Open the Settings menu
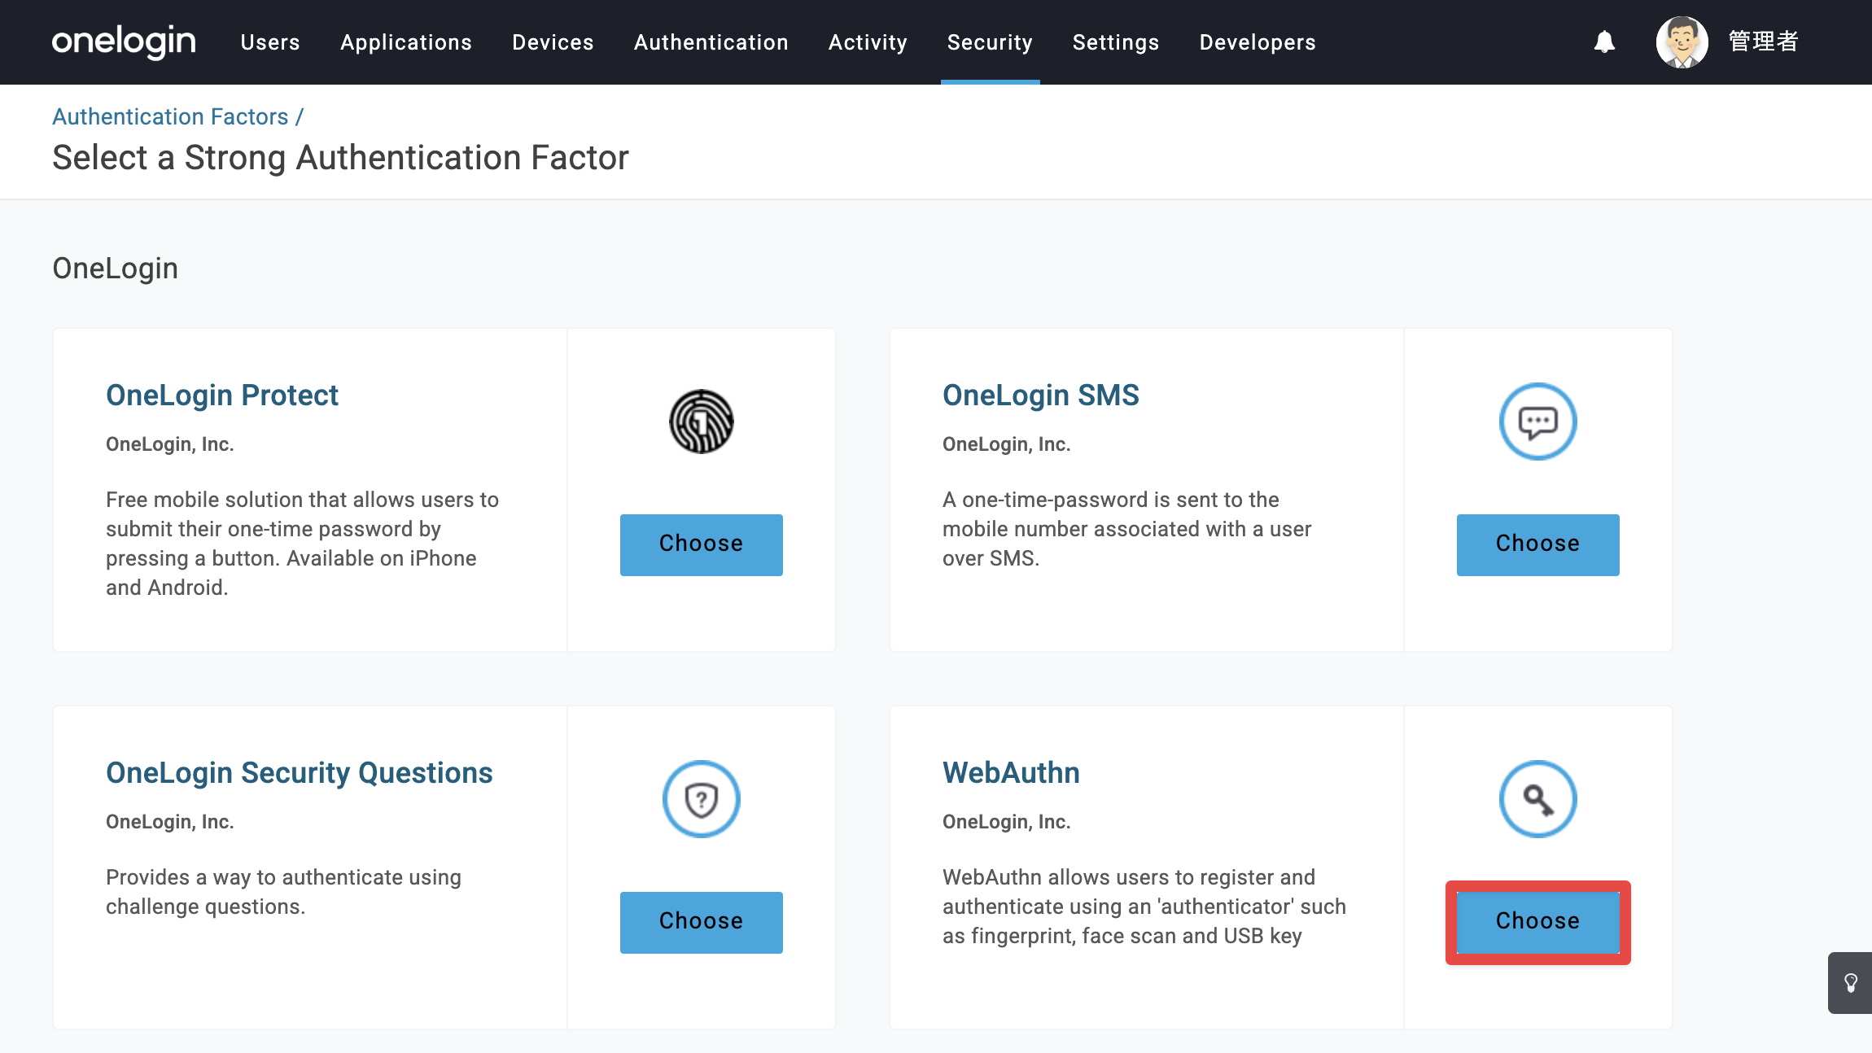Image resolution: width=1872 pixels, height=1053 pixels. pos(1116,42)
